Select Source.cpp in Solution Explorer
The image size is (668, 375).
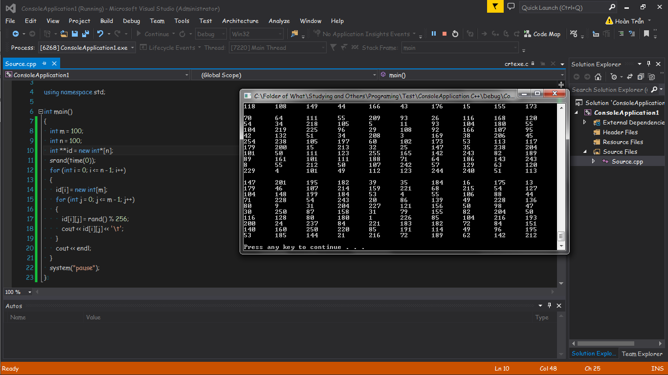click(x=627, y=162)
